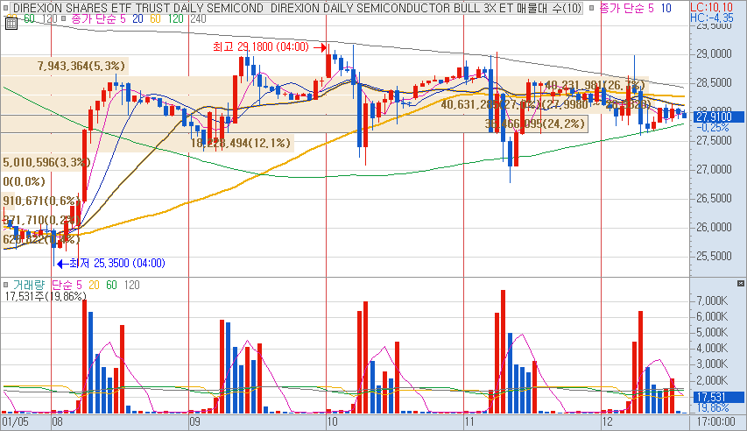
Task: Click the 4,000K volume axis label
Action: click(x=712, y=348)
